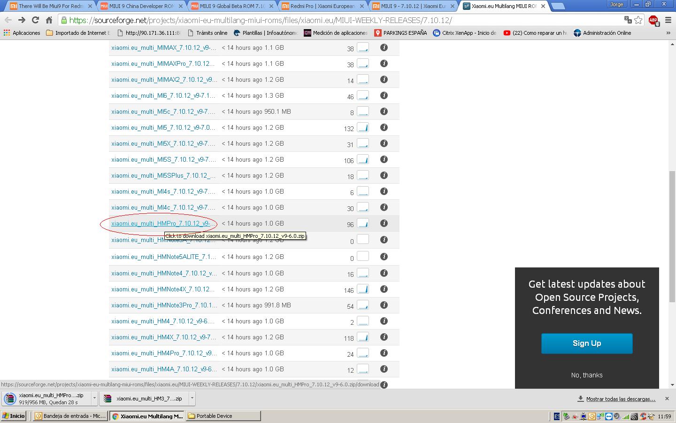Click the 11:59 system clock
Viewport: 676px width, 423px height.
coord(664,416)
